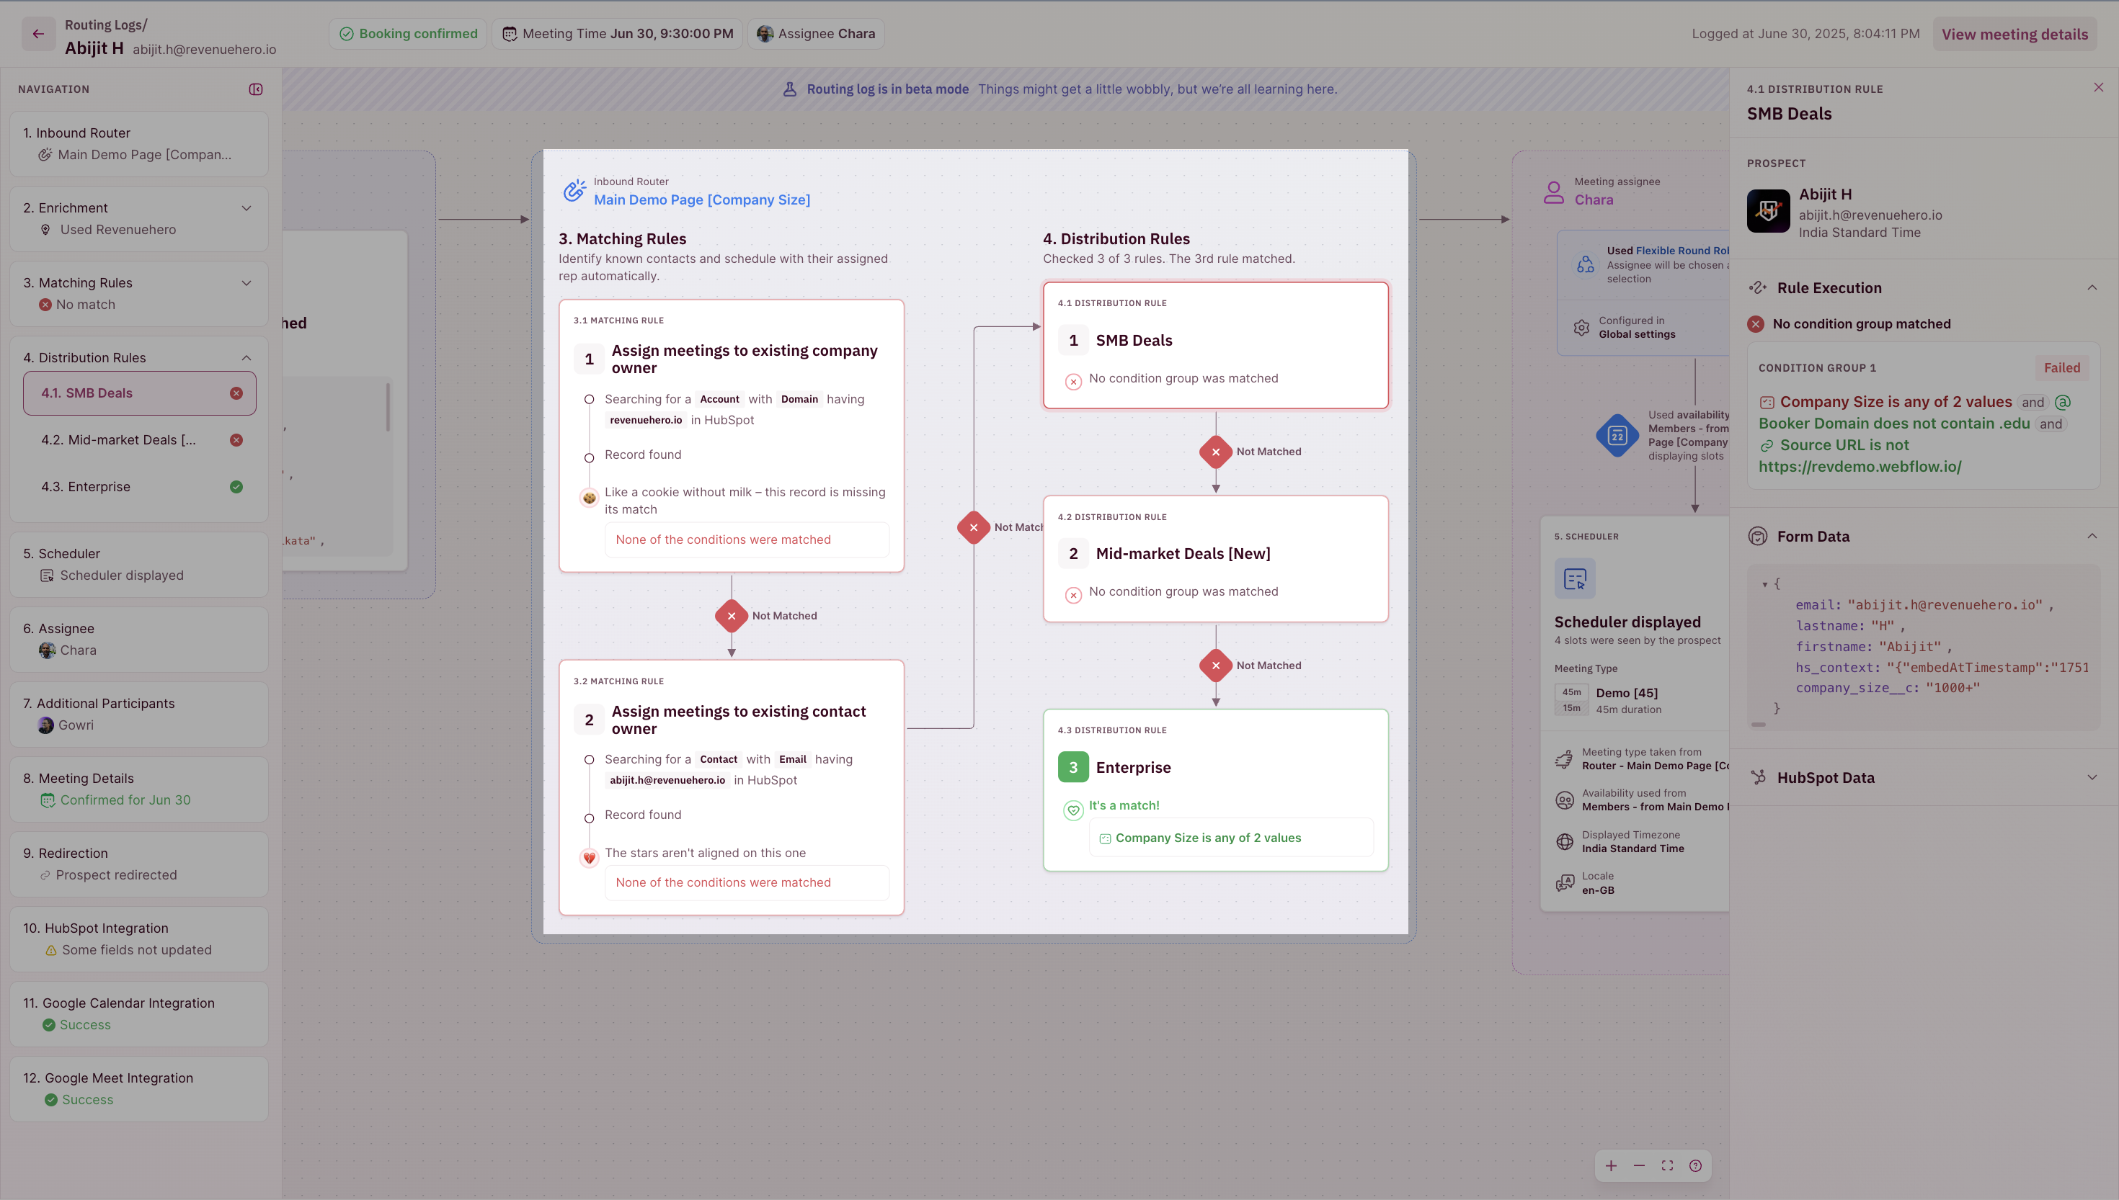The image size is (2119, 1200).
Task: Expand the Enrichment navigation section
Action: (x=246, y=207)
